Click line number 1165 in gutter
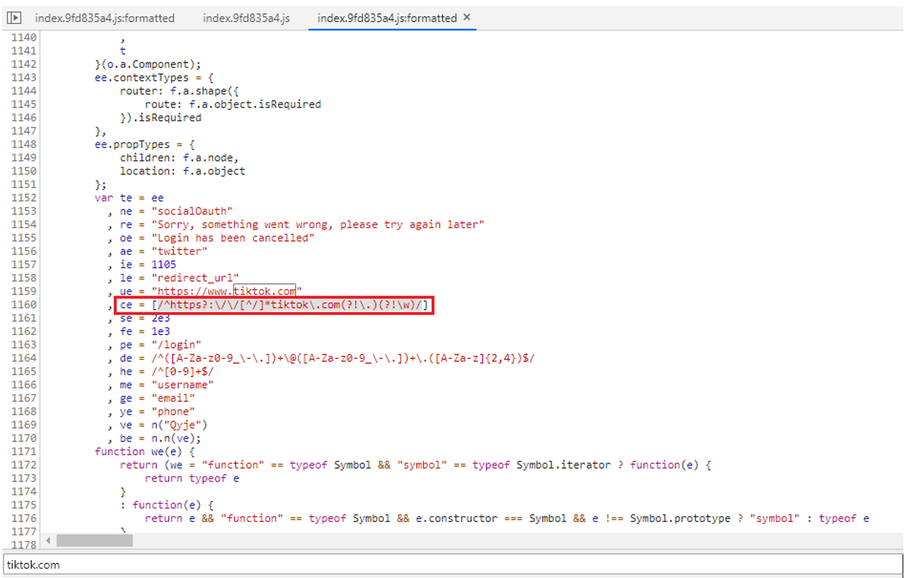This screenshot has width=904, height=578. (x=24, y=371)
